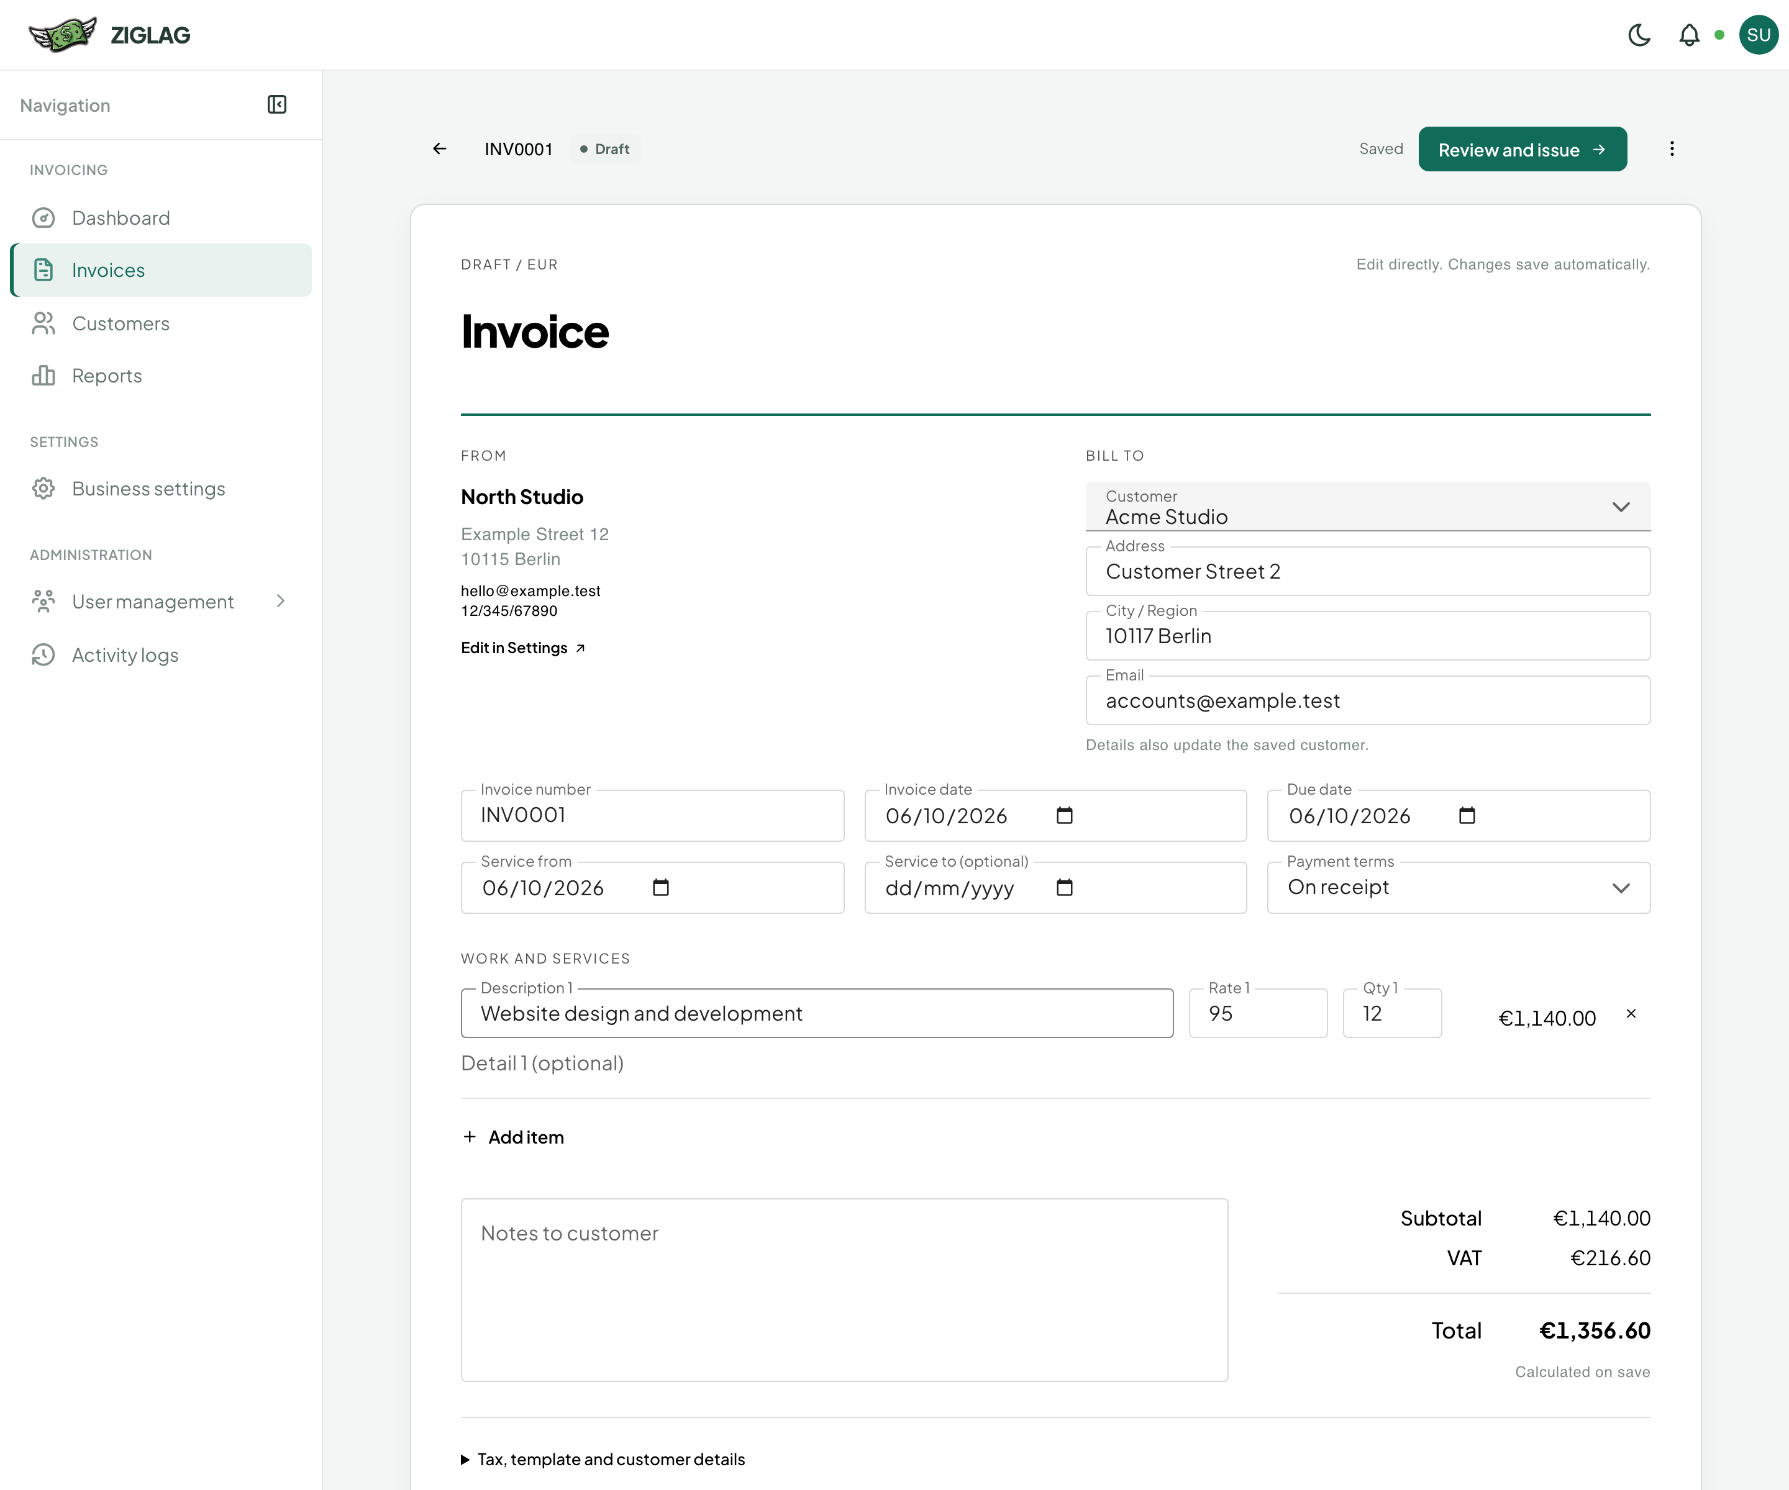Collapse the navigation sidebar panel icon
Image resolution: width=1789 pixels, height=1490 pixels.
point(277,105)
